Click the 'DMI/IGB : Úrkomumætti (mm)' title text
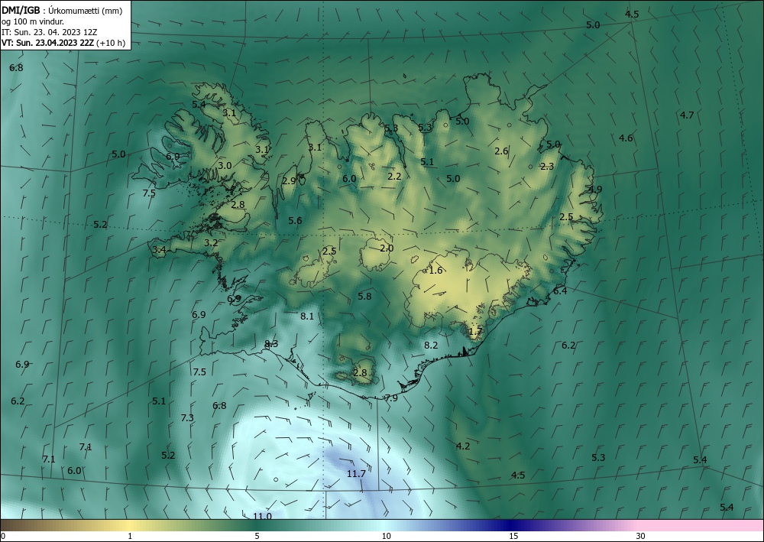 (x=61, y=10)
